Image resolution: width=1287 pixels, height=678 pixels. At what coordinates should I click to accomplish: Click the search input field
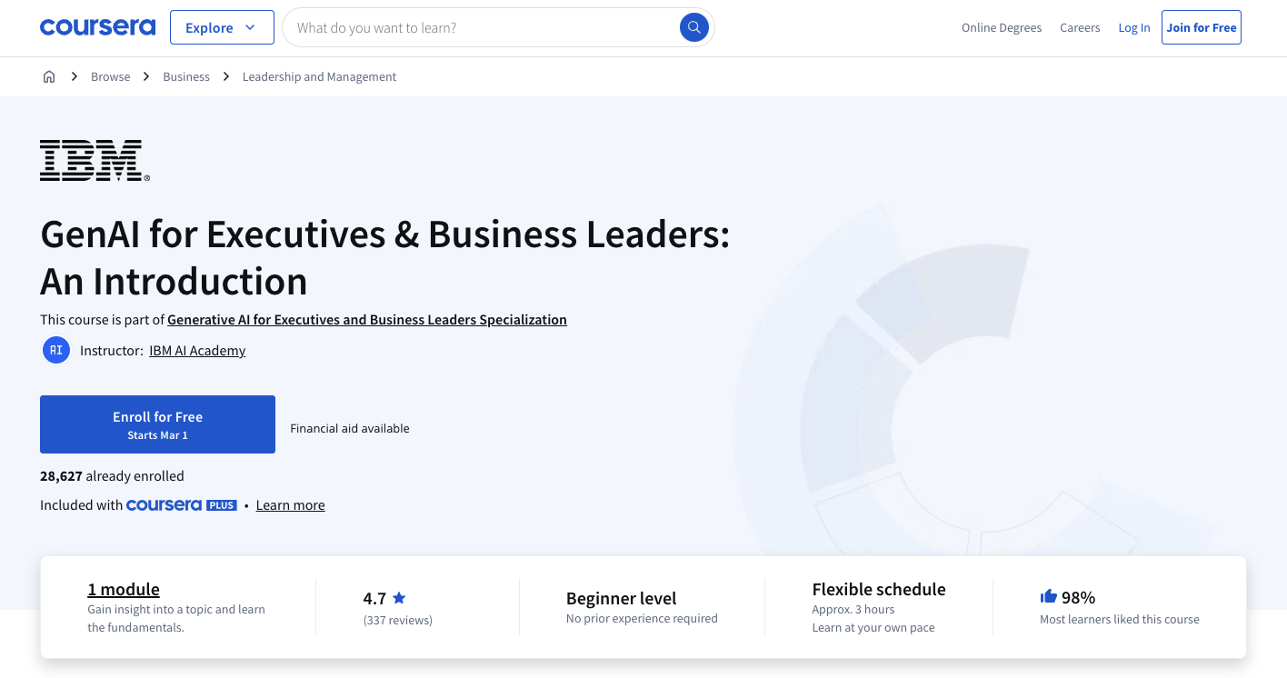[473, 27]
